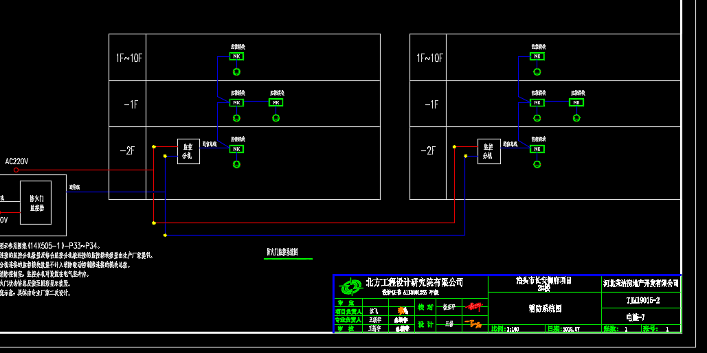707x353 pixels.
Task: Click the monitoring sub-unit box in right -2F row
Action: (x=489, y=151)
